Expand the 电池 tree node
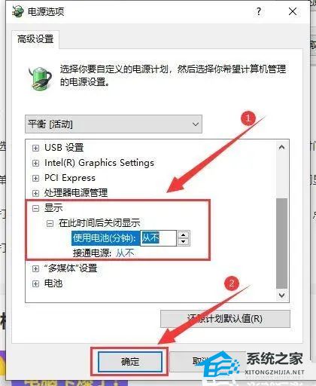 point(35,283)
